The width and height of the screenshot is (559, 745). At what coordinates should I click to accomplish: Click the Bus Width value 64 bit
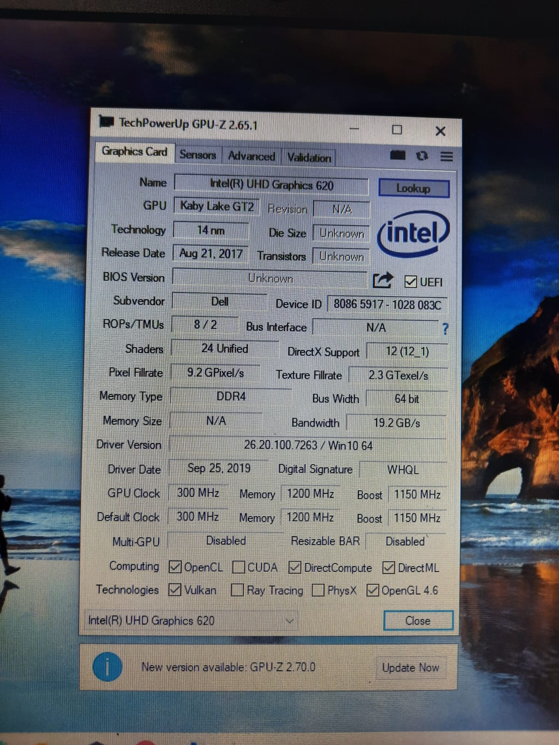(x=407, y=399)
